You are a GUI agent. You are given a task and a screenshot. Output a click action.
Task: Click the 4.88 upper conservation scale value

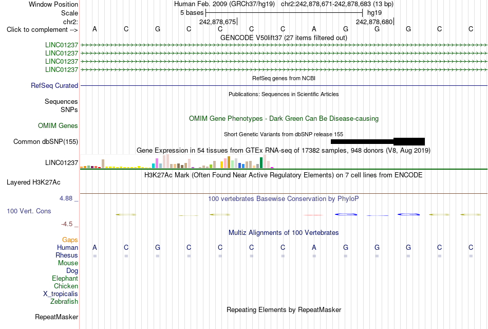(x=66, y=198)
